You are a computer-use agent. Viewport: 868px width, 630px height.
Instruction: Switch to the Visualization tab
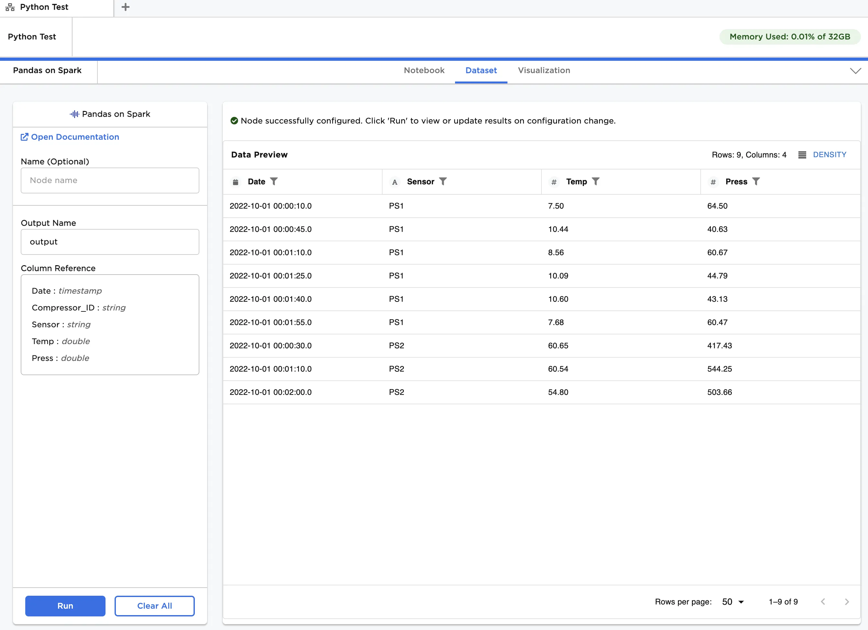[x=544, y=71]
